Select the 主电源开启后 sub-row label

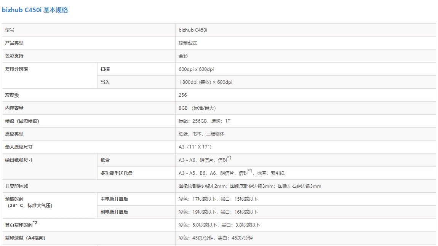(114, 199)
